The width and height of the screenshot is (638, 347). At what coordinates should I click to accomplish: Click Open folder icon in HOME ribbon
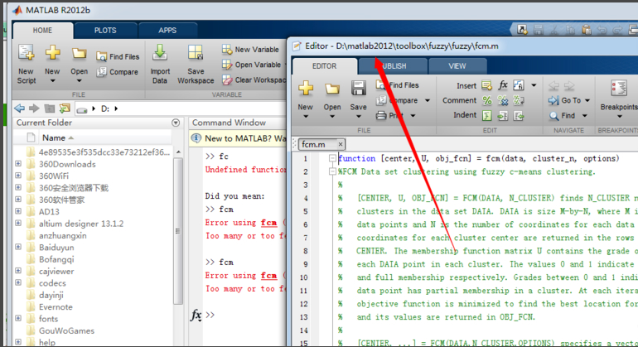click(x=79, y=53)
